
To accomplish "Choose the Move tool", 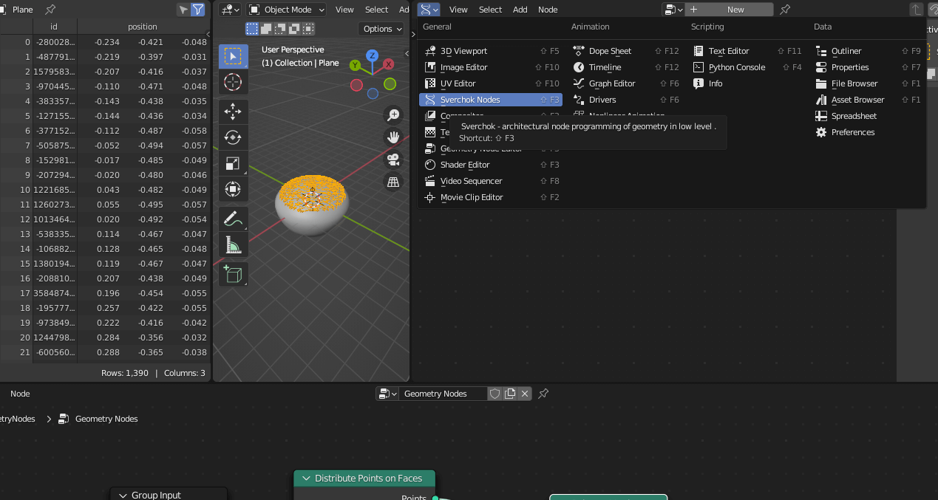I will tap(233, 112).
